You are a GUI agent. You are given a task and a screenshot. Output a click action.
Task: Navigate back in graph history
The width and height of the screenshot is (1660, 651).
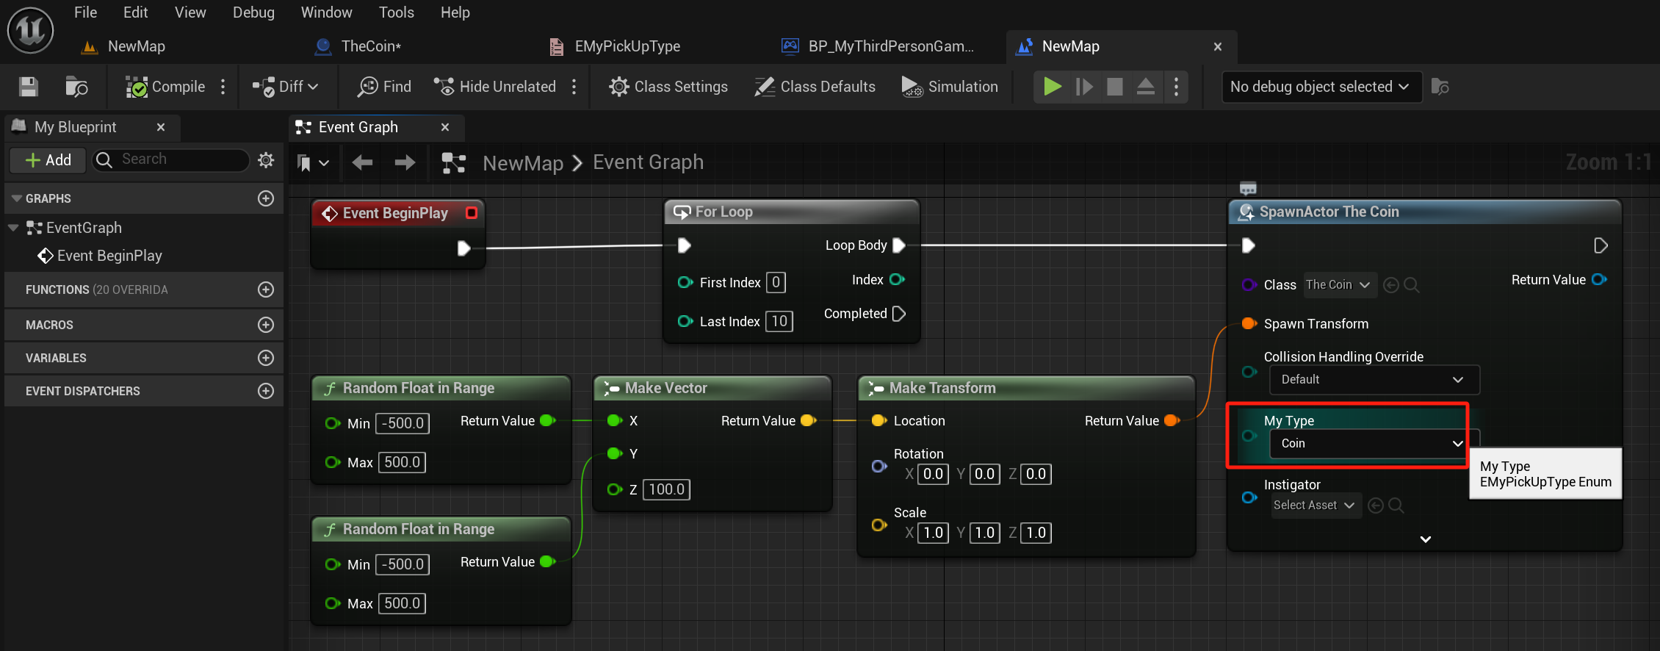(x=362, y=162)
